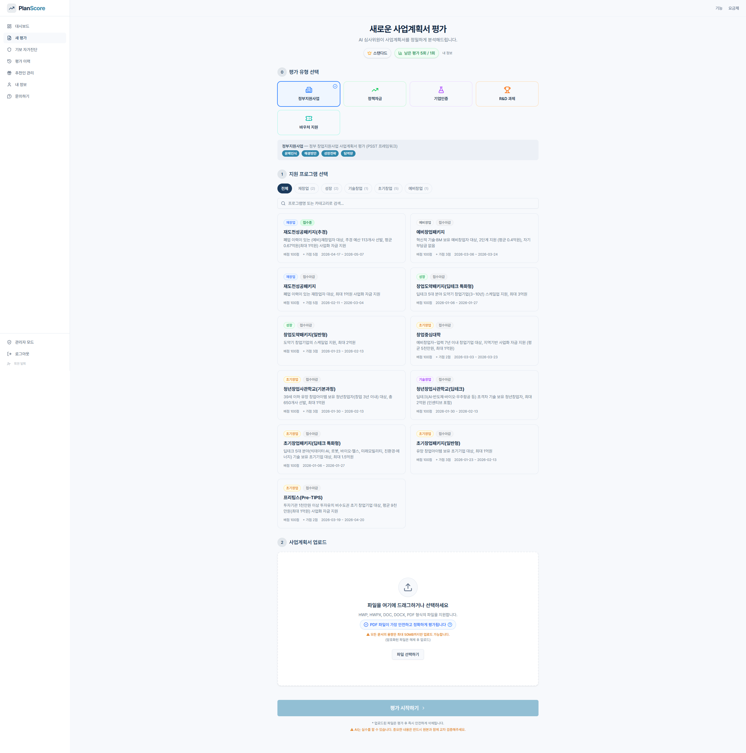
Task: Select the 예비창업 filter chip
Action: 418,188
